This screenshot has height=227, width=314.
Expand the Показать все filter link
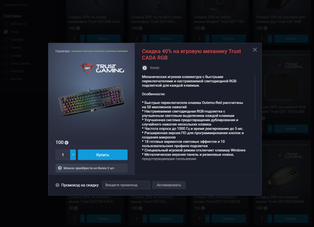tap(17, 5)
